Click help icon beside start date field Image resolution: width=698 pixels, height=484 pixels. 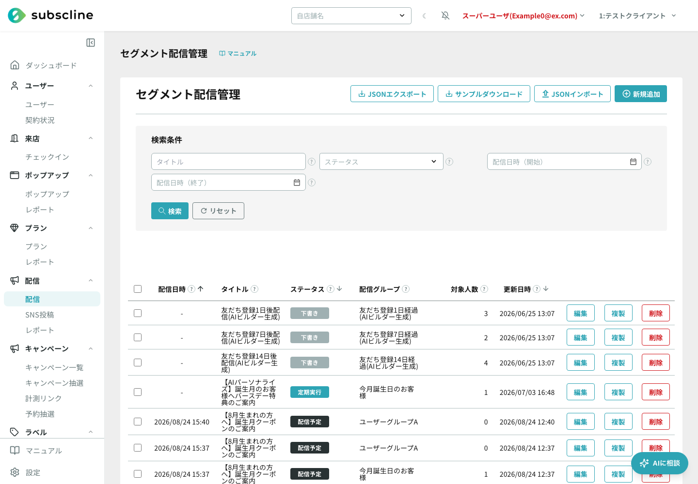click(x=648, y=162)
